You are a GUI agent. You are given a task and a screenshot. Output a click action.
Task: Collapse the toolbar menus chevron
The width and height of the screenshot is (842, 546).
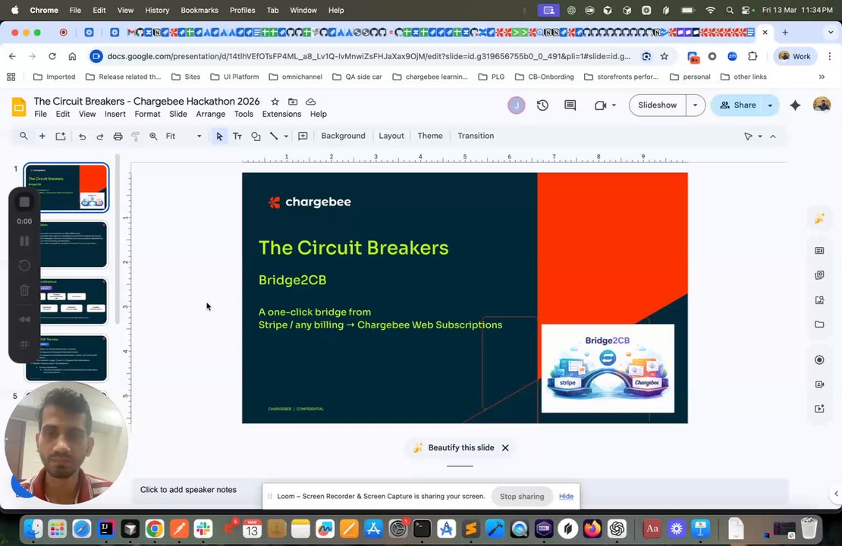pos(773,136)
